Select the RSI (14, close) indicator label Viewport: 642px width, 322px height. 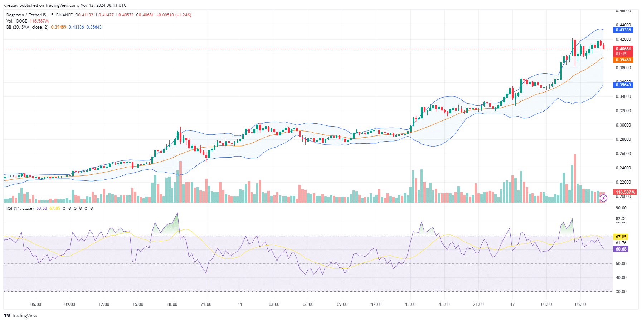click(x=20, y=208)
